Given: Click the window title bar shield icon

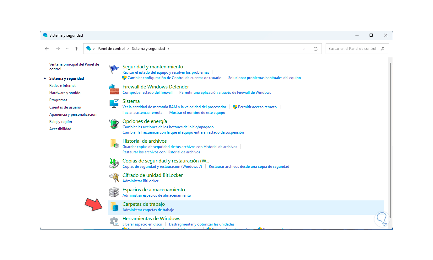Looking at the screenshot, I should (45, 35).
